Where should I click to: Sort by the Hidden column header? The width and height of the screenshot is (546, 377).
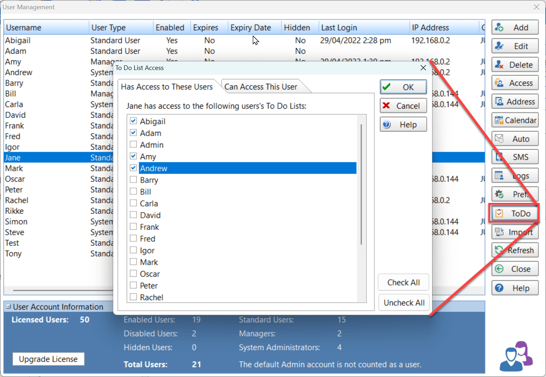pos(300,28)
